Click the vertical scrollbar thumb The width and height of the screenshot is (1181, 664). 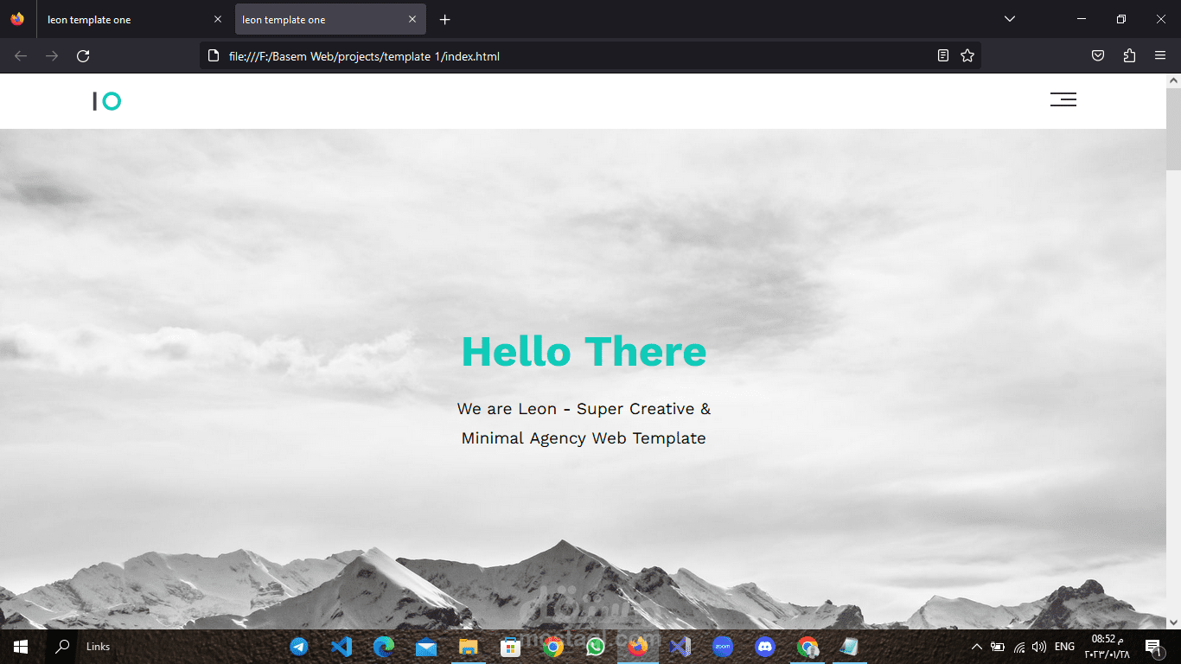(x=1173, y=129)
